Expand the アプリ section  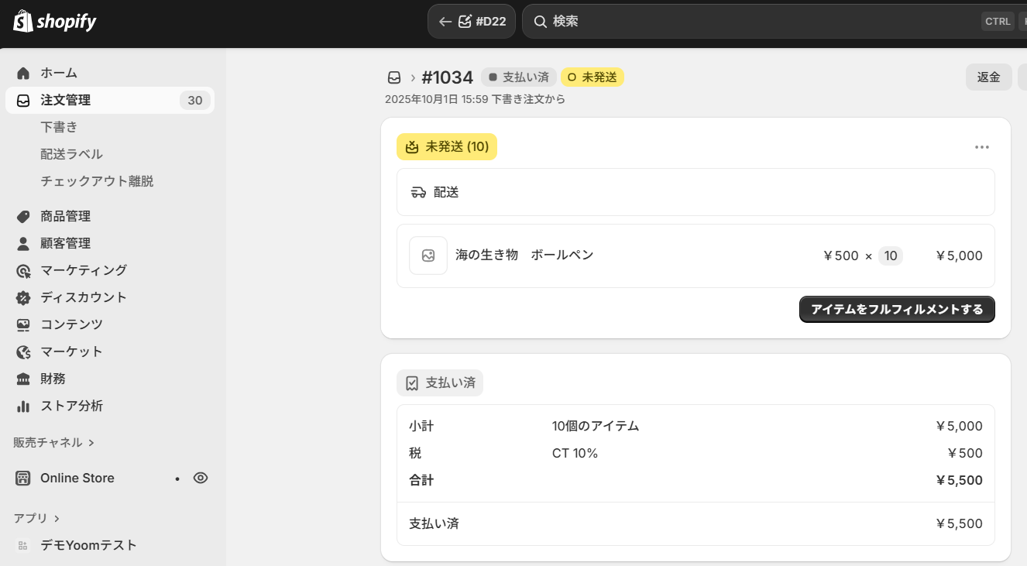point(36,518)
